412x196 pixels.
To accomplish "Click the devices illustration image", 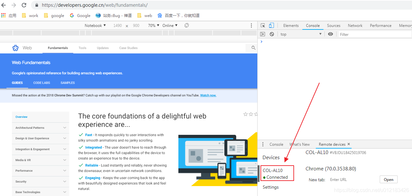I will (218, 159).
